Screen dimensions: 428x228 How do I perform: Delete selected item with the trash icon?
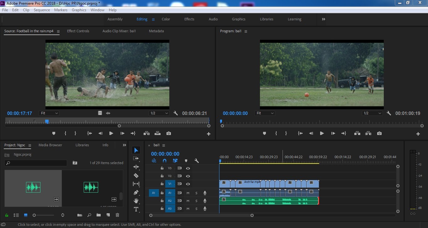click(118, 215)
